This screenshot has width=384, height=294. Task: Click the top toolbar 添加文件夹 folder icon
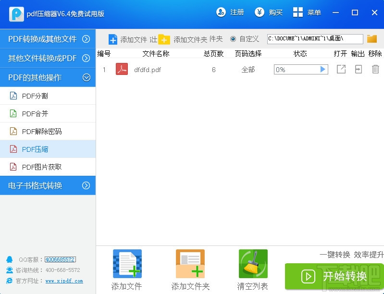coord(164,39)
